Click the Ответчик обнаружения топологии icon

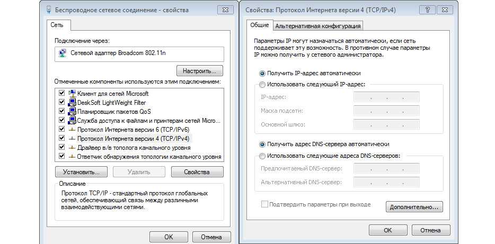pos(72,156)
